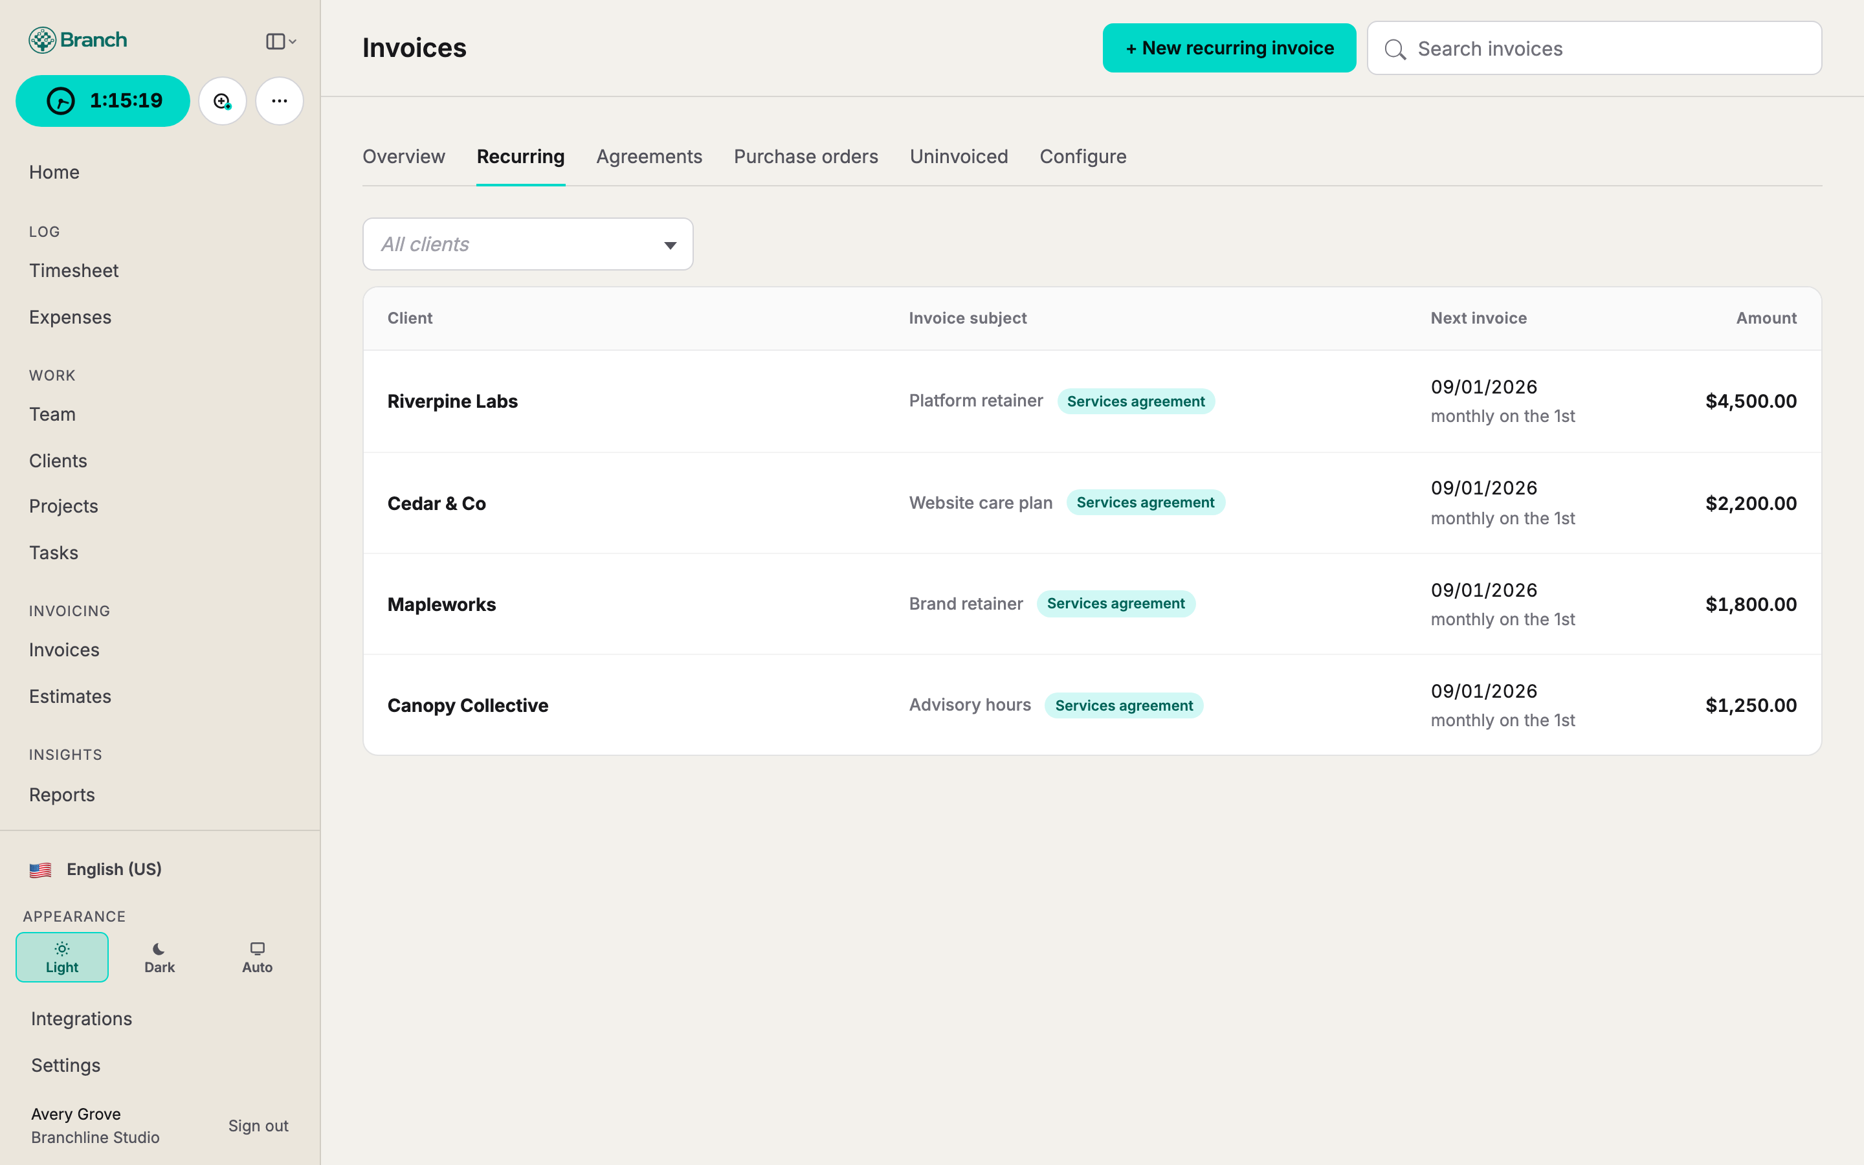Open the Riverpine Labs recurring invoice
1864x1165 pixels.
(x=1091, y=401)
